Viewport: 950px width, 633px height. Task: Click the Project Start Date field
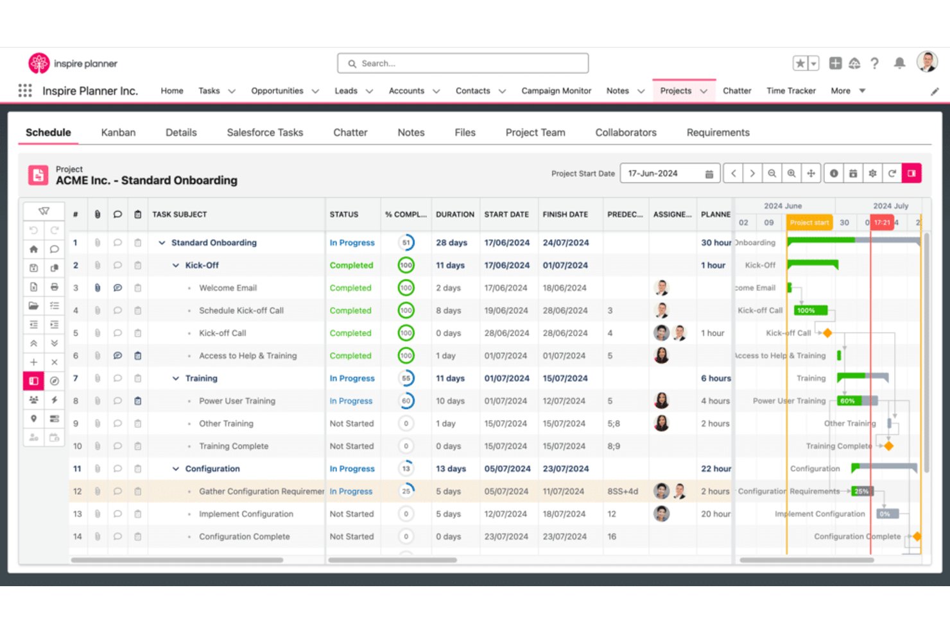pos(669,173)
